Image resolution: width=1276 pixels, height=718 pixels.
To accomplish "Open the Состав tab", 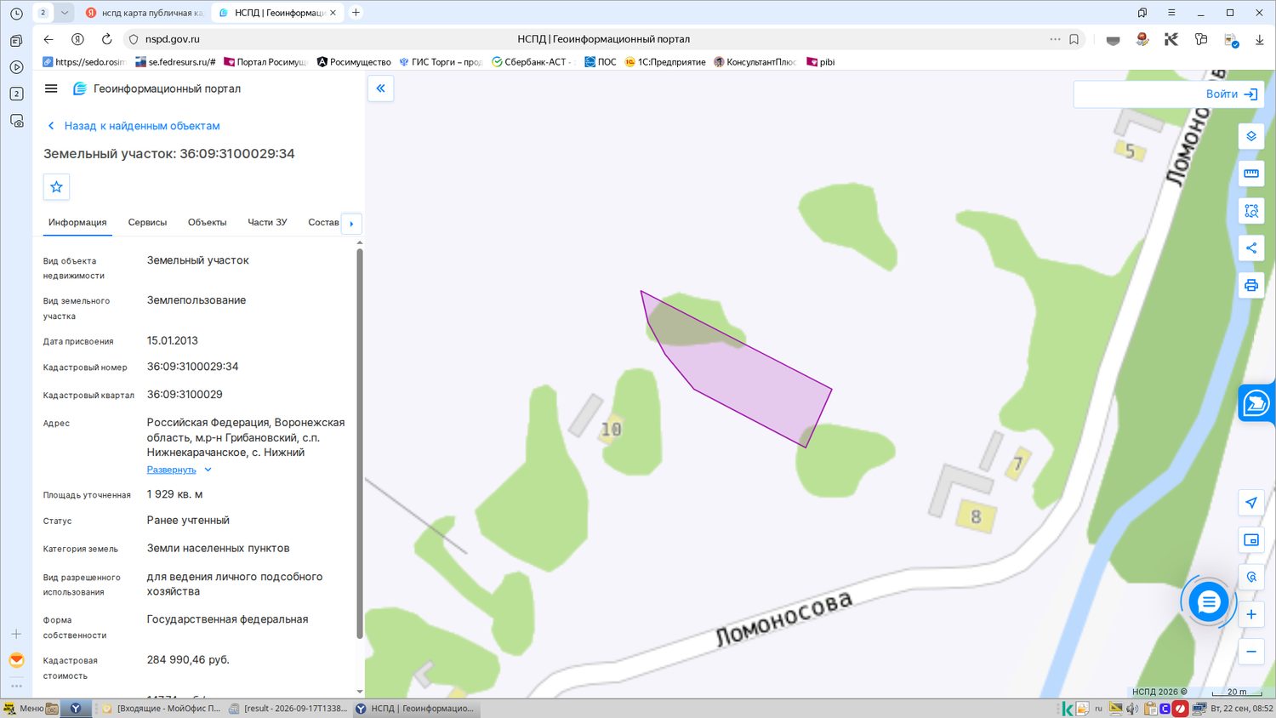I will (x=323, y=222).
